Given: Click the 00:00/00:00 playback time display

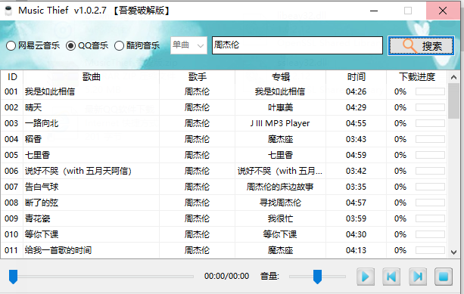Looking at the screenshot, I should coord(226,277).
